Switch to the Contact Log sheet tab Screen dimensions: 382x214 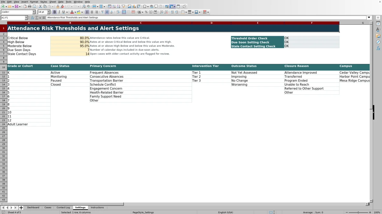pyautogui.click(x=63, y=207)
